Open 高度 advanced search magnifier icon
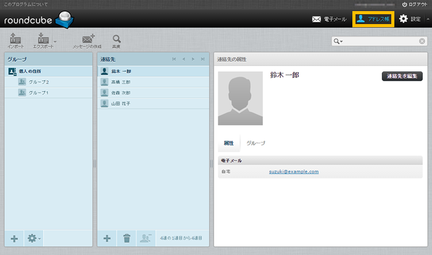The width and height of the screenshot is (432, 255). [x=116, y=40]
